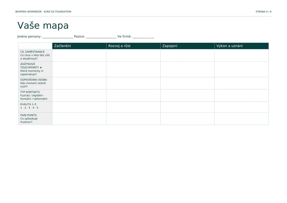Click the Odpovědná osoba cell under Začlenění
287x203 pixels.
(x=79, y=83)
